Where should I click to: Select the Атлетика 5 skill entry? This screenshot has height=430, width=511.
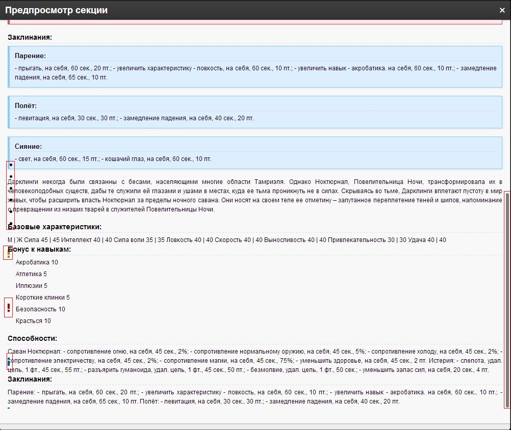coord(31,274)
